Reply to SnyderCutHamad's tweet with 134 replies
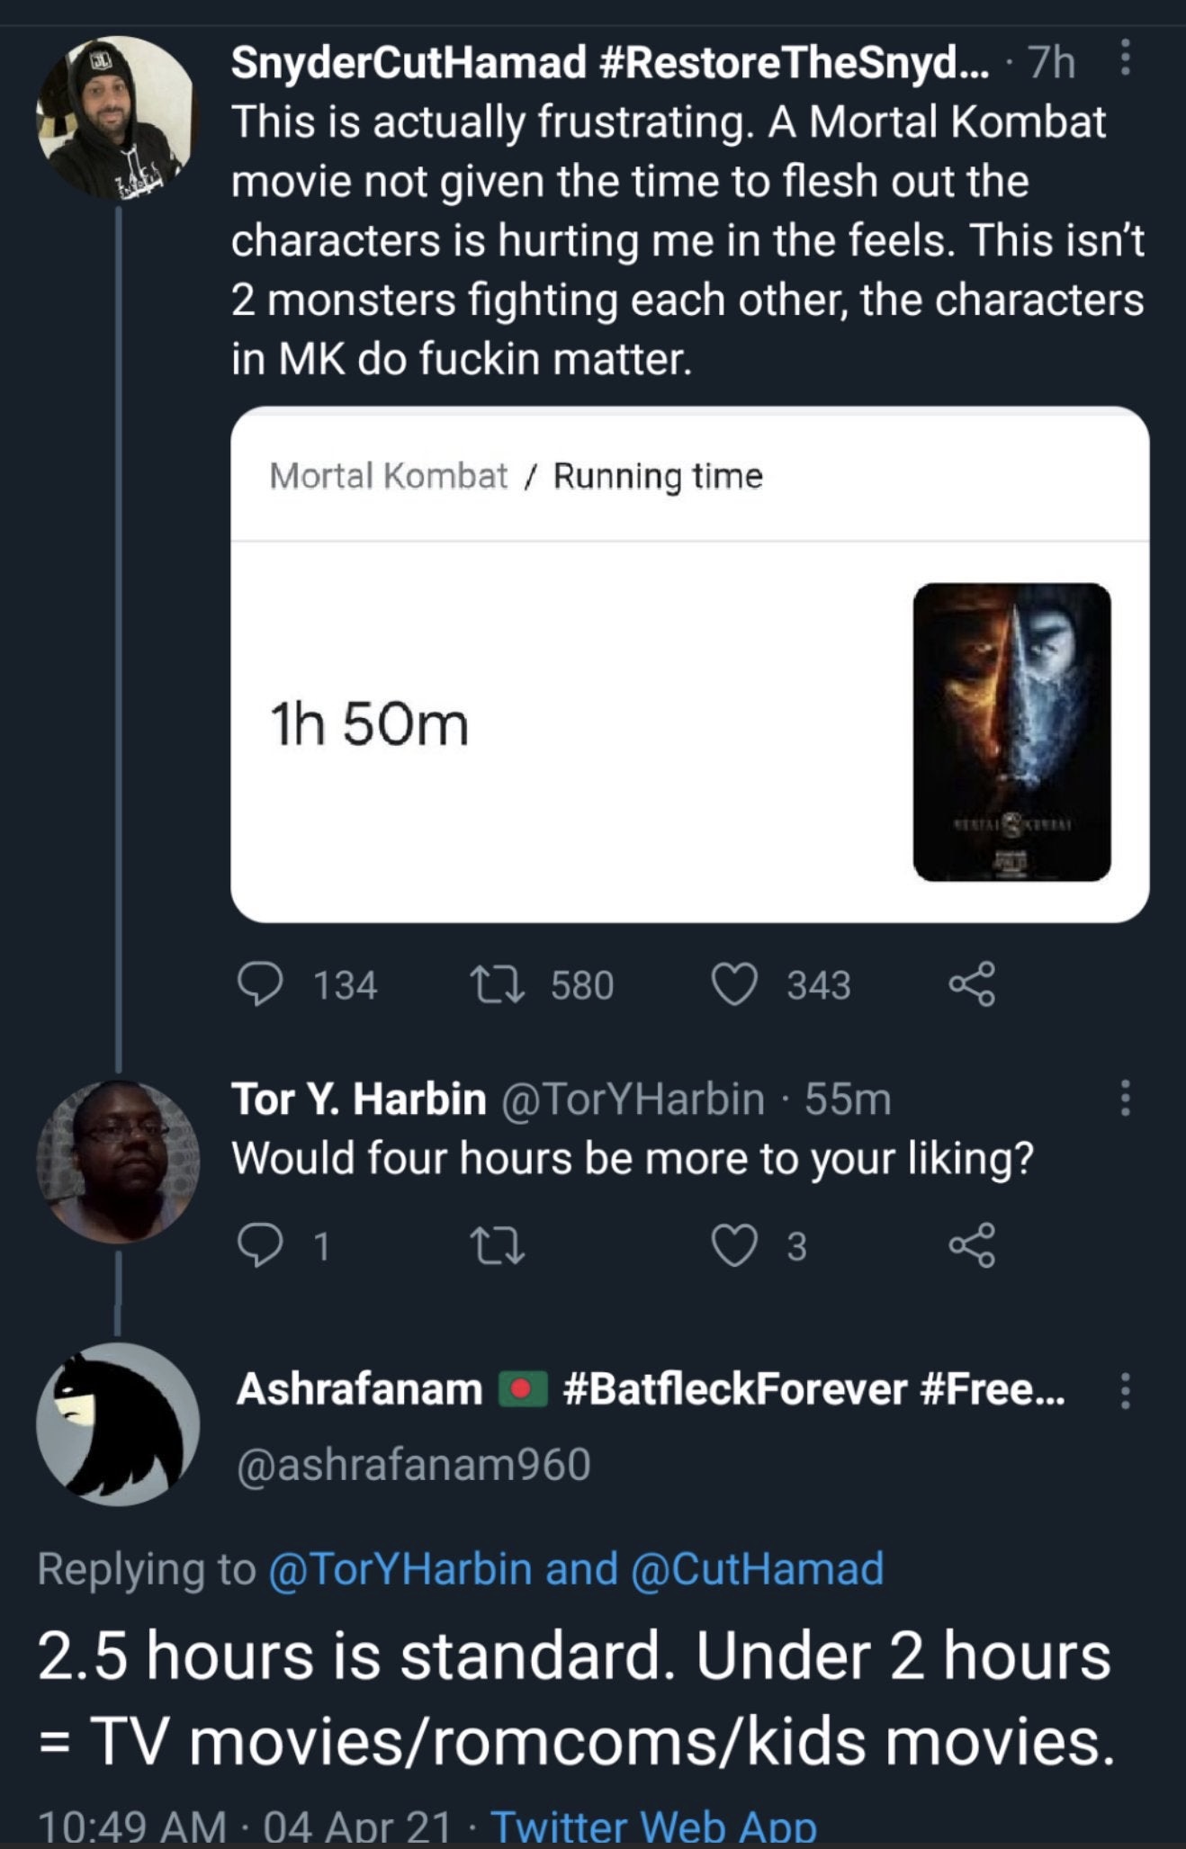This screenshot has height=1849, width=1186. (x=260, y=984)
